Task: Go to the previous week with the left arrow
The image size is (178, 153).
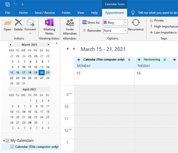Action: click(x=68, y=49)
